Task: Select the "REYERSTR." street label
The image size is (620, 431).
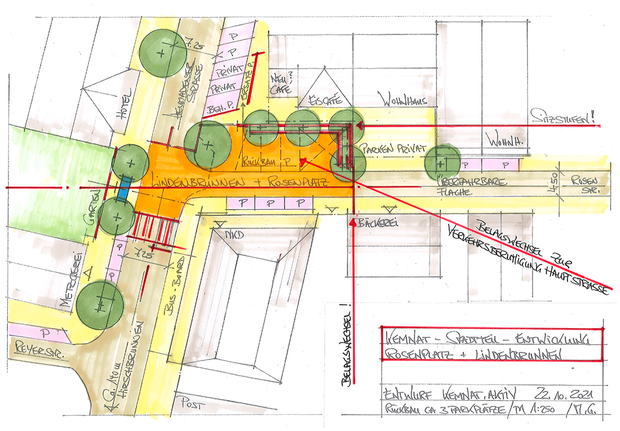Action: 40,350
